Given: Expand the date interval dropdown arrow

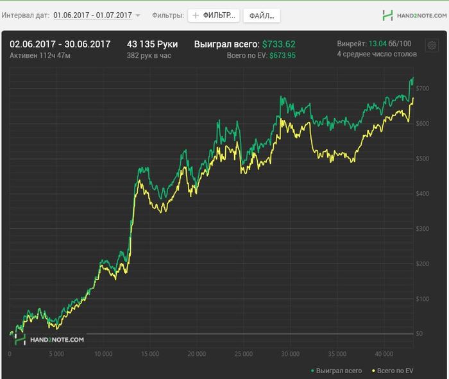Looking at the screenshot, I should 138,15.
